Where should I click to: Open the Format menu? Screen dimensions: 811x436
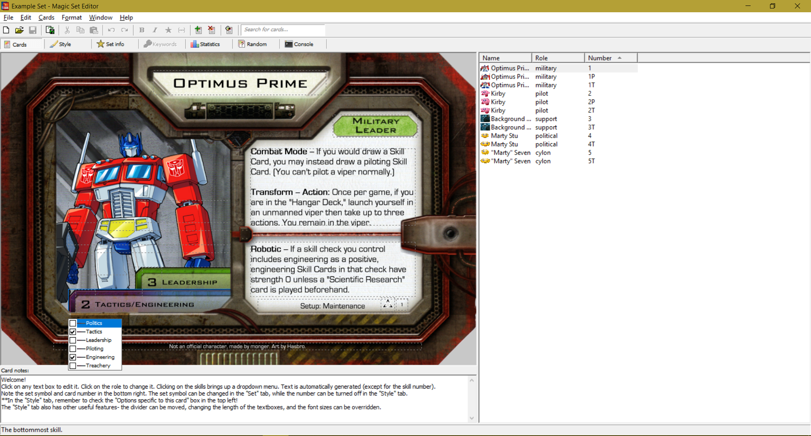72,17
